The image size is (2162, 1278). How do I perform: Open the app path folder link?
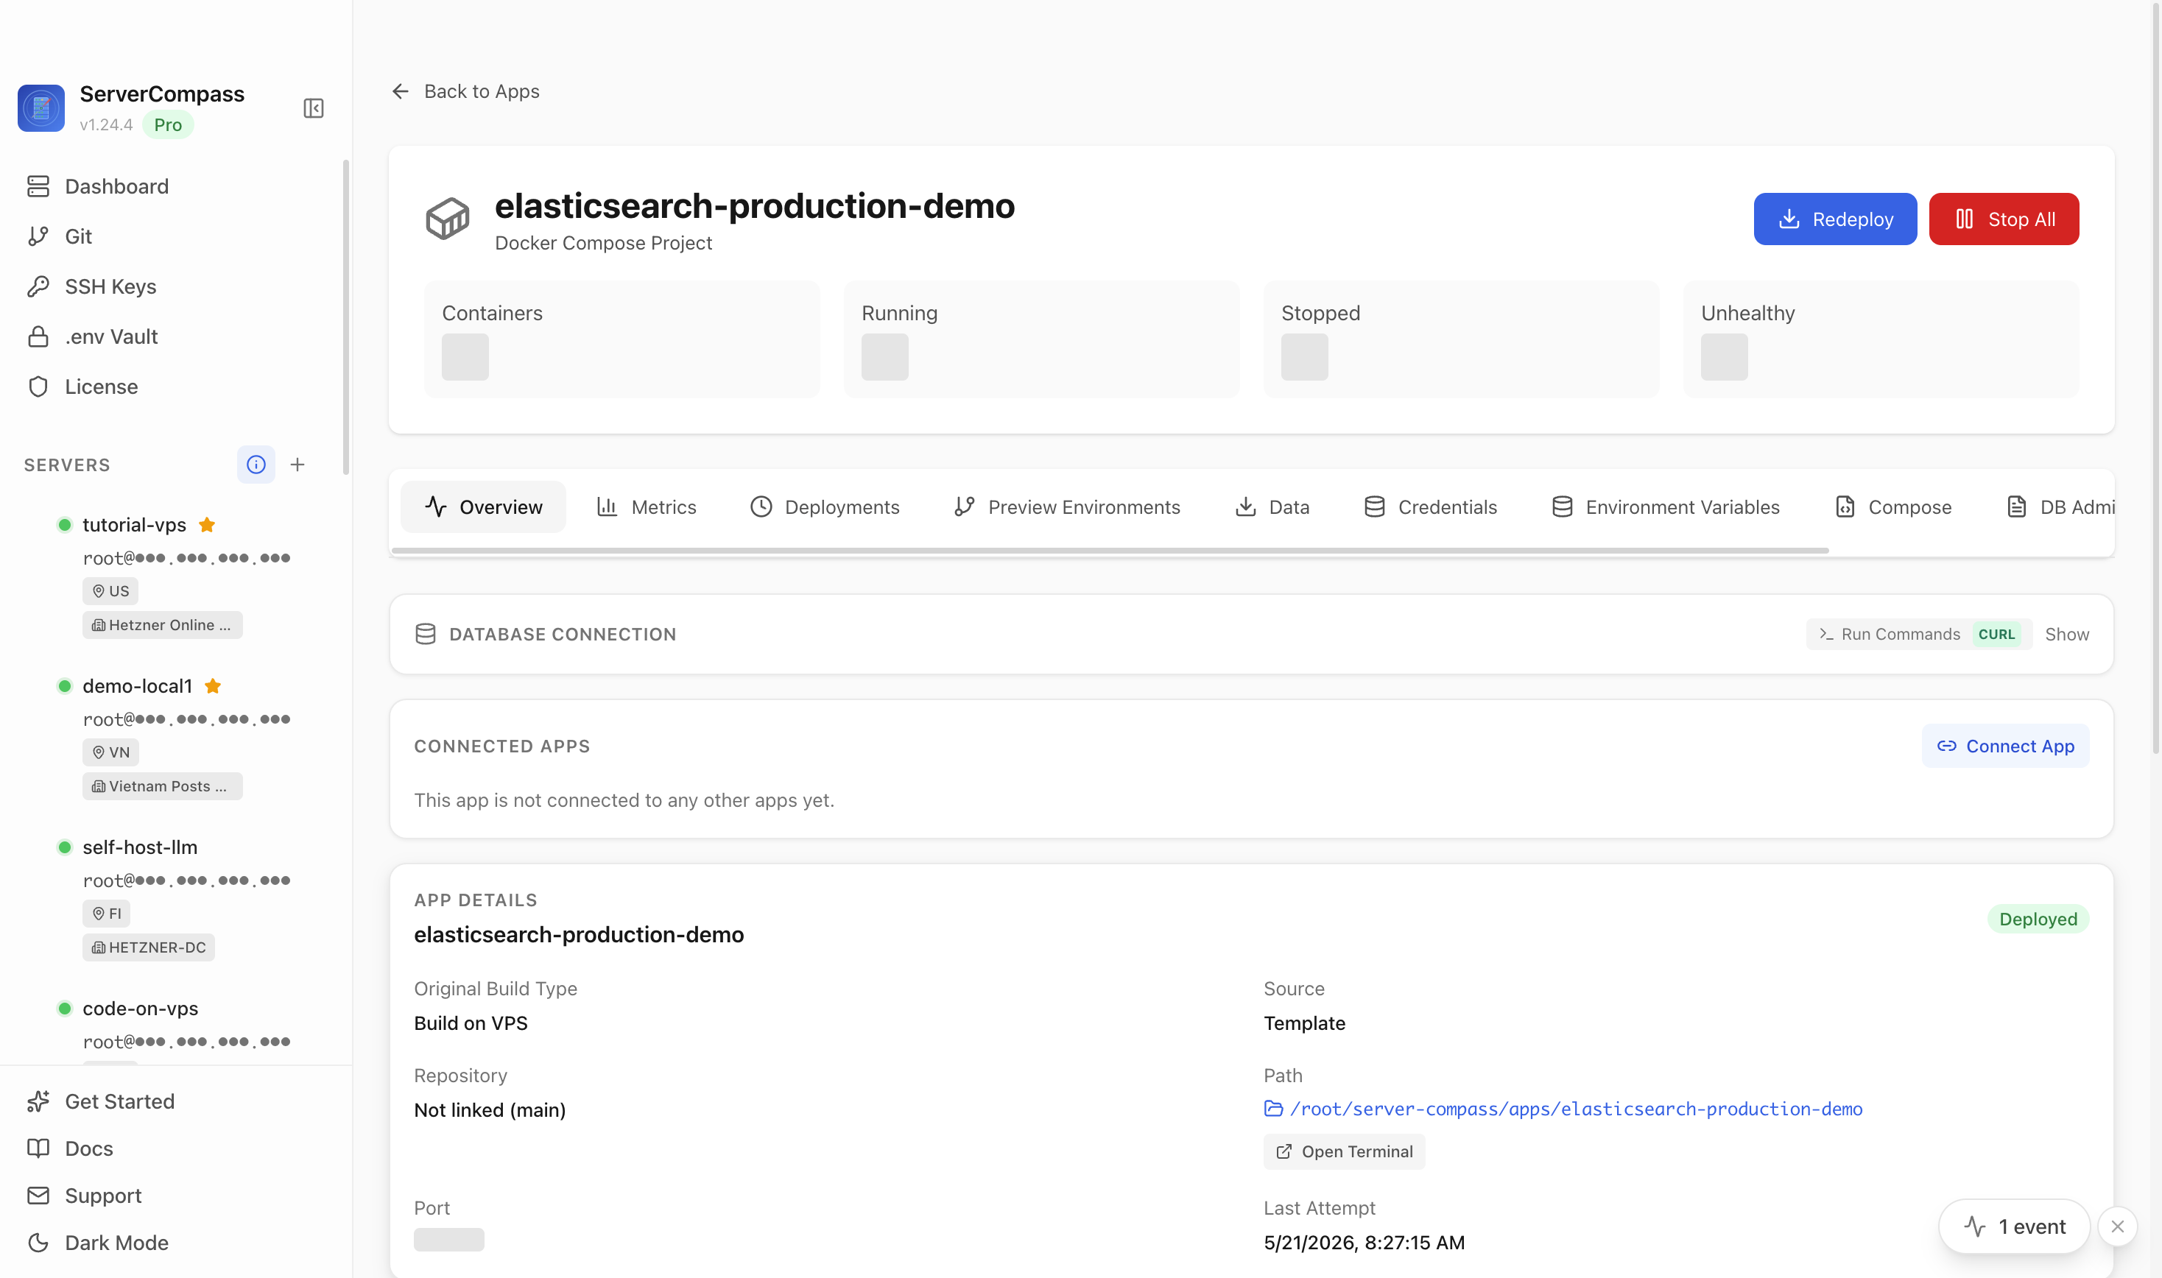pyautogui.click(x=1563, y=1109)
